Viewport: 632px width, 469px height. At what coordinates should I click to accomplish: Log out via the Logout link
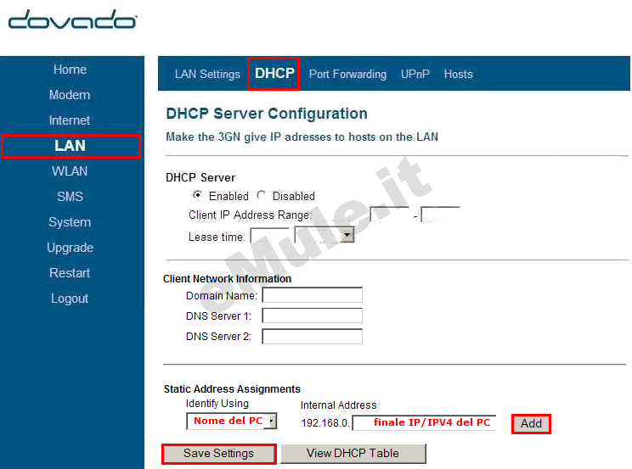pyautogui.click(x=70, y=299)
